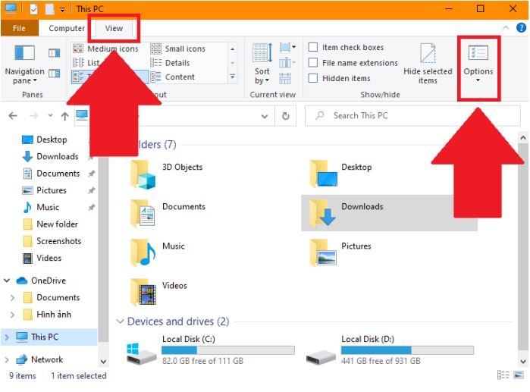Refresh the This PC view
Image resolution: width=530 pixels, height=392 pixels.
point(286,116)
